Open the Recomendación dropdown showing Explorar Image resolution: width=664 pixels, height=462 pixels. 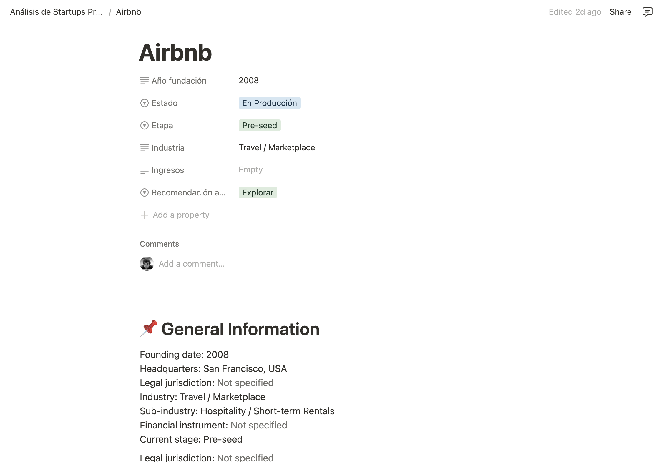(x=258, y=192)
